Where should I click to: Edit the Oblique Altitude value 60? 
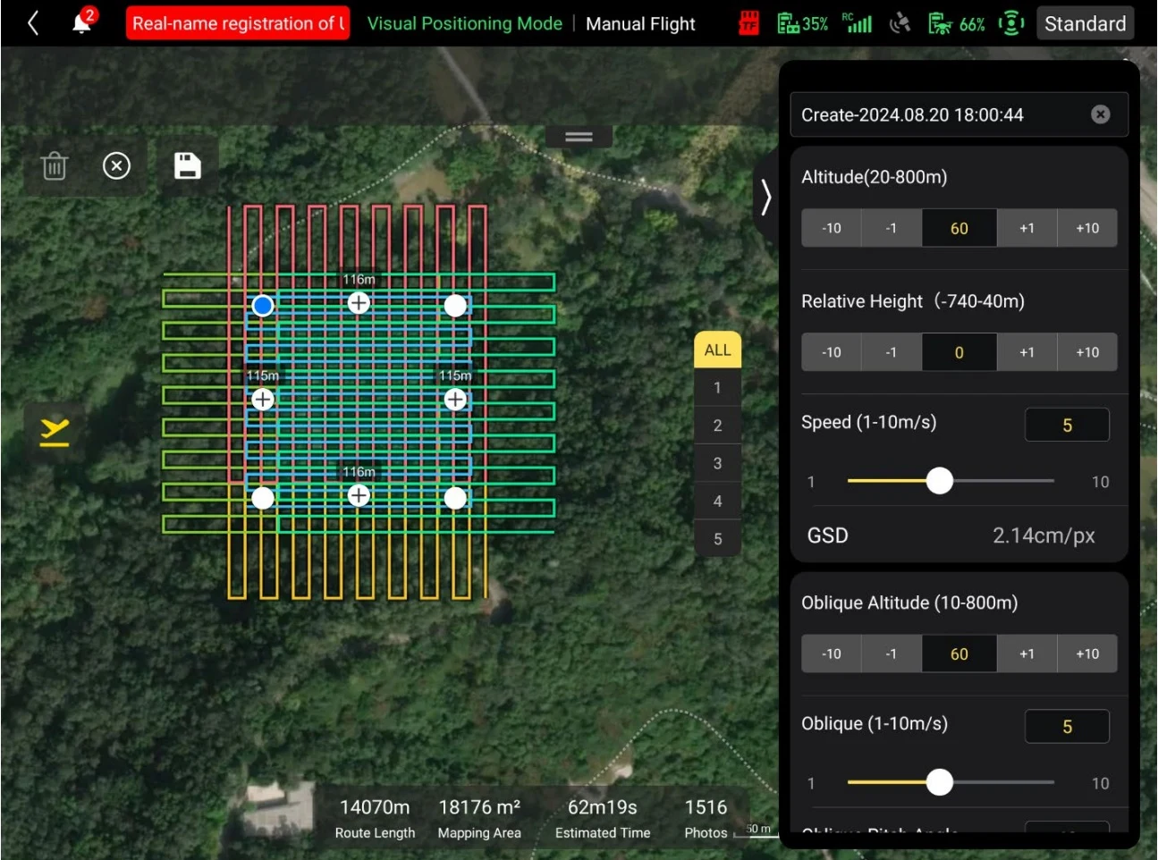[x=959, y=653]
